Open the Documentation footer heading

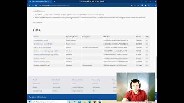(77, 80)
